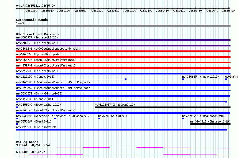This screenshot has width=238, height=158.
Task: Click the Cytogenetic Bands track heading
Action: pyautogui.click(x=32, y=20)
